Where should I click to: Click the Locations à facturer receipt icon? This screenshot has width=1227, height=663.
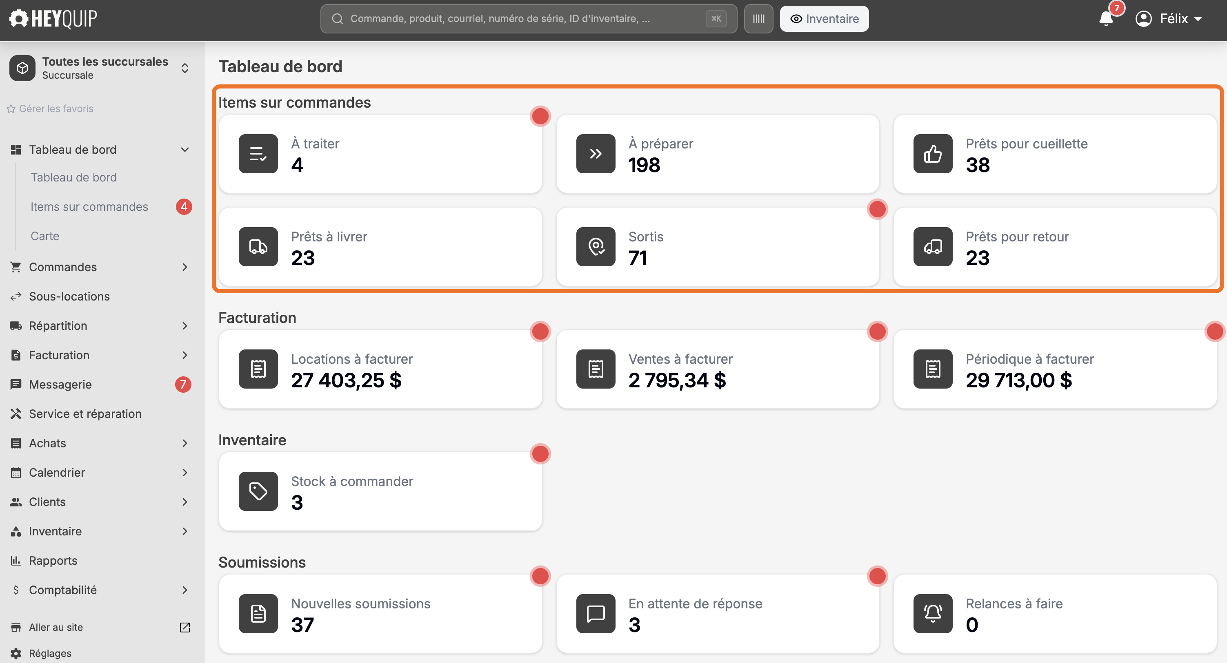(258, 369)
